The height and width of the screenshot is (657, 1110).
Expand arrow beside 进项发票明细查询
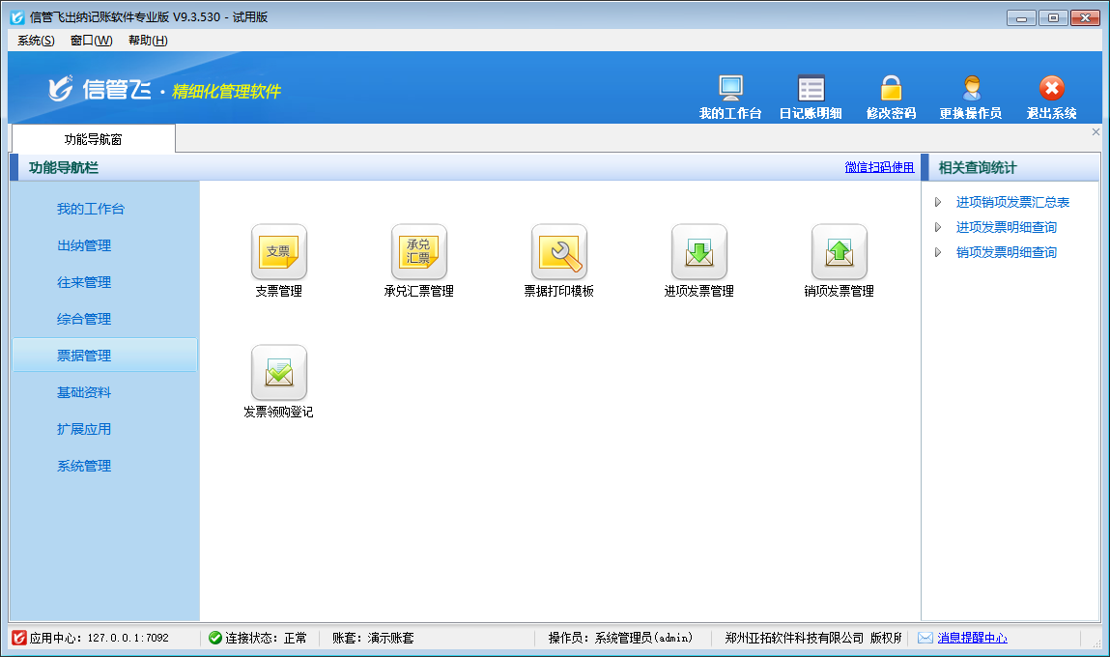click(x=937, y=227)
